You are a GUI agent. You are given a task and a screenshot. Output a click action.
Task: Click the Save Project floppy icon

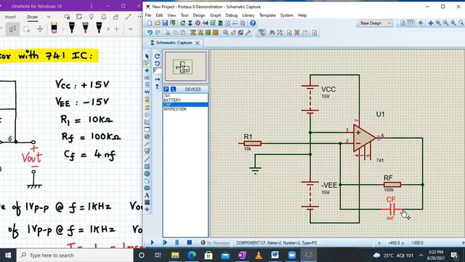pyautogui.click(x=165, y=23)
